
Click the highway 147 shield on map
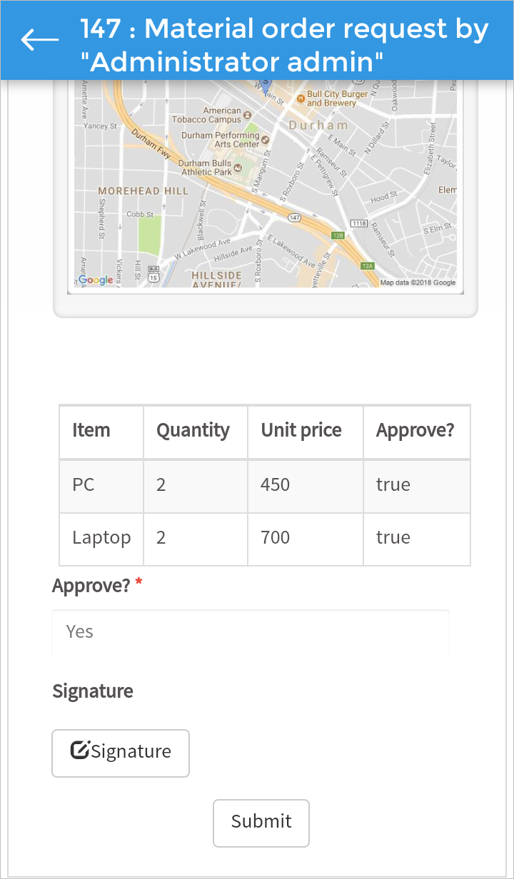tap(293, 216)
